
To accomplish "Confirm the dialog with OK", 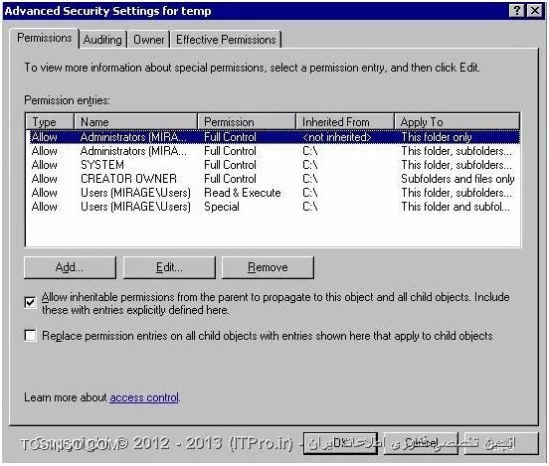I will point(340,443).
